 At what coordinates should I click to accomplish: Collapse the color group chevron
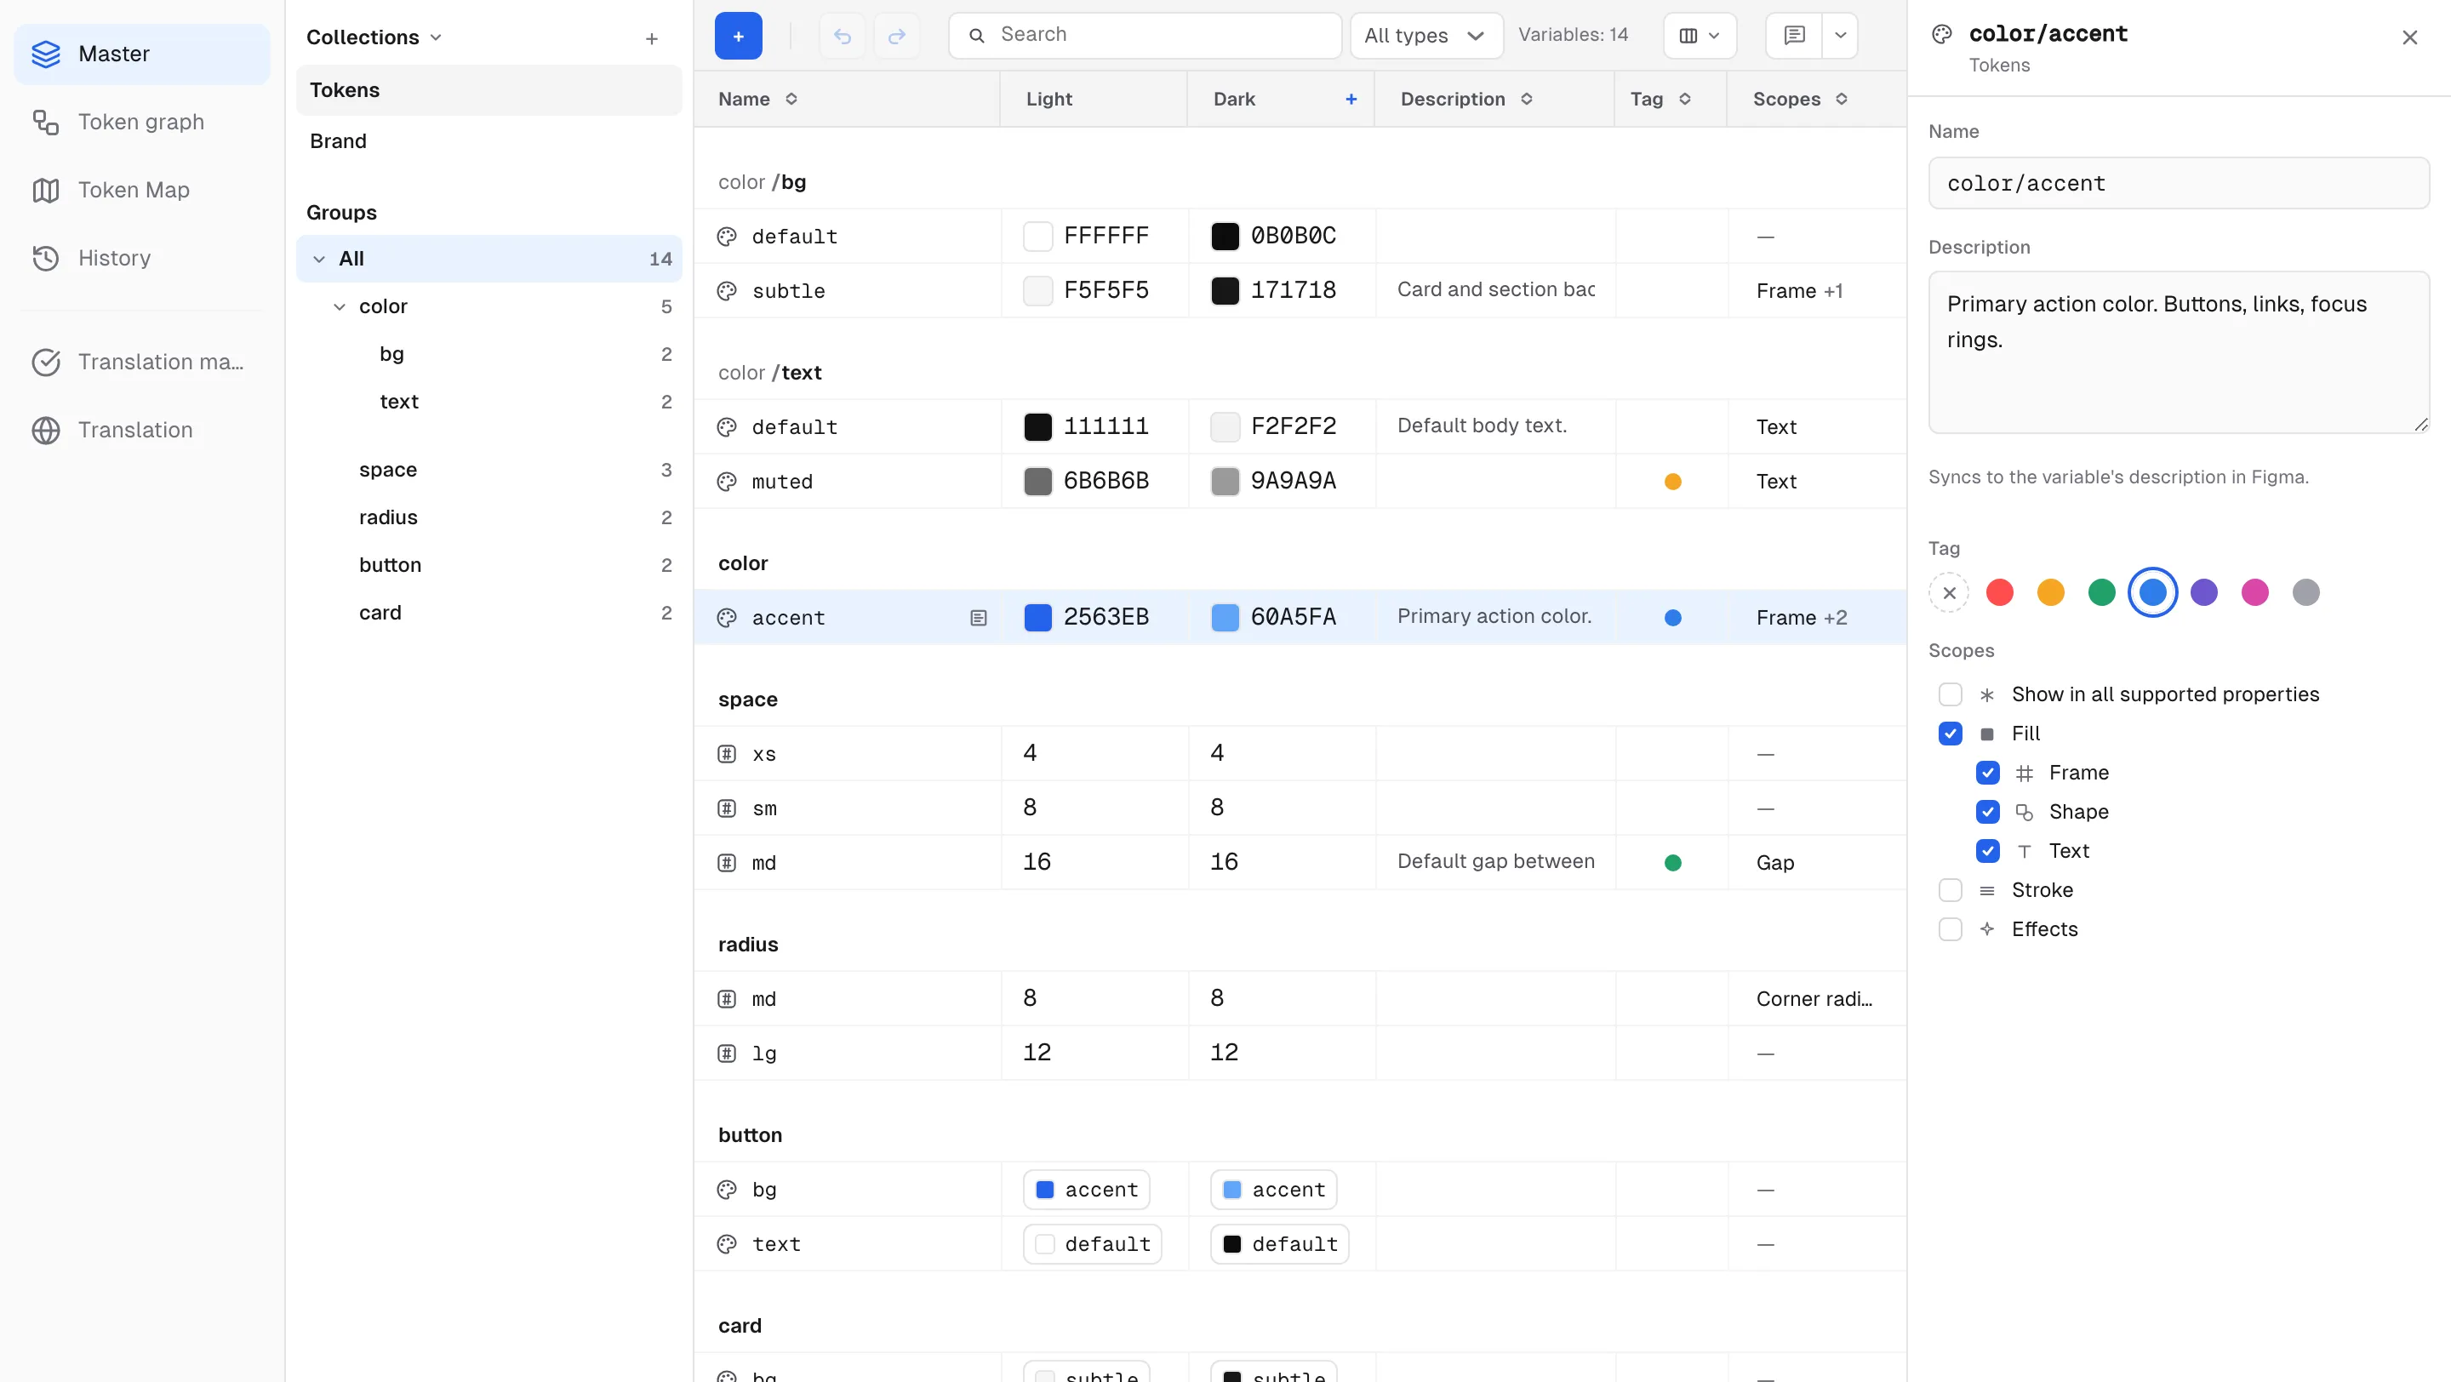(339, 306)
